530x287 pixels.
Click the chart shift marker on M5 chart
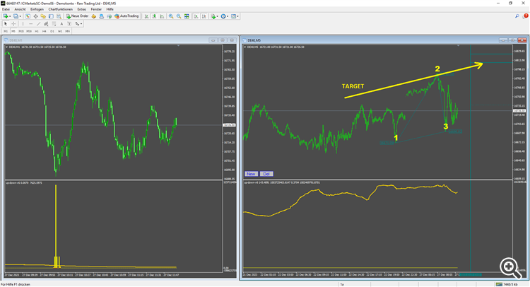[x=459, y=45]
